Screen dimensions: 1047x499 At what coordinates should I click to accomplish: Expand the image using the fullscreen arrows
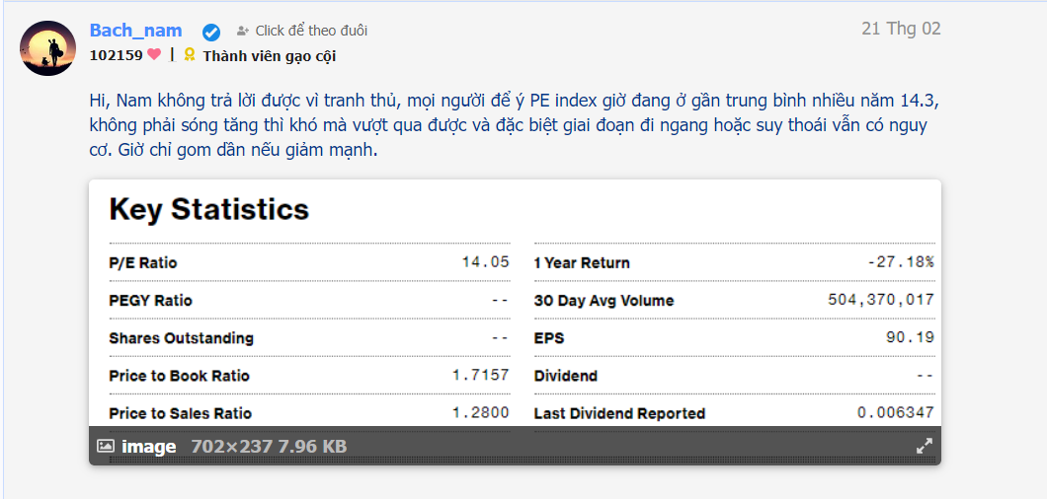tap(925, 446)
